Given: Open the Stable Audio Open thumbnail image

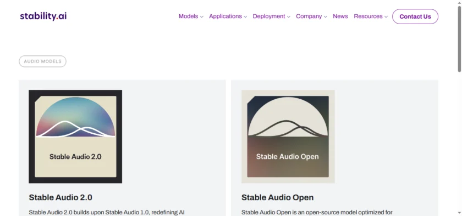Looking at the screenshot, I should click(288, 137).
